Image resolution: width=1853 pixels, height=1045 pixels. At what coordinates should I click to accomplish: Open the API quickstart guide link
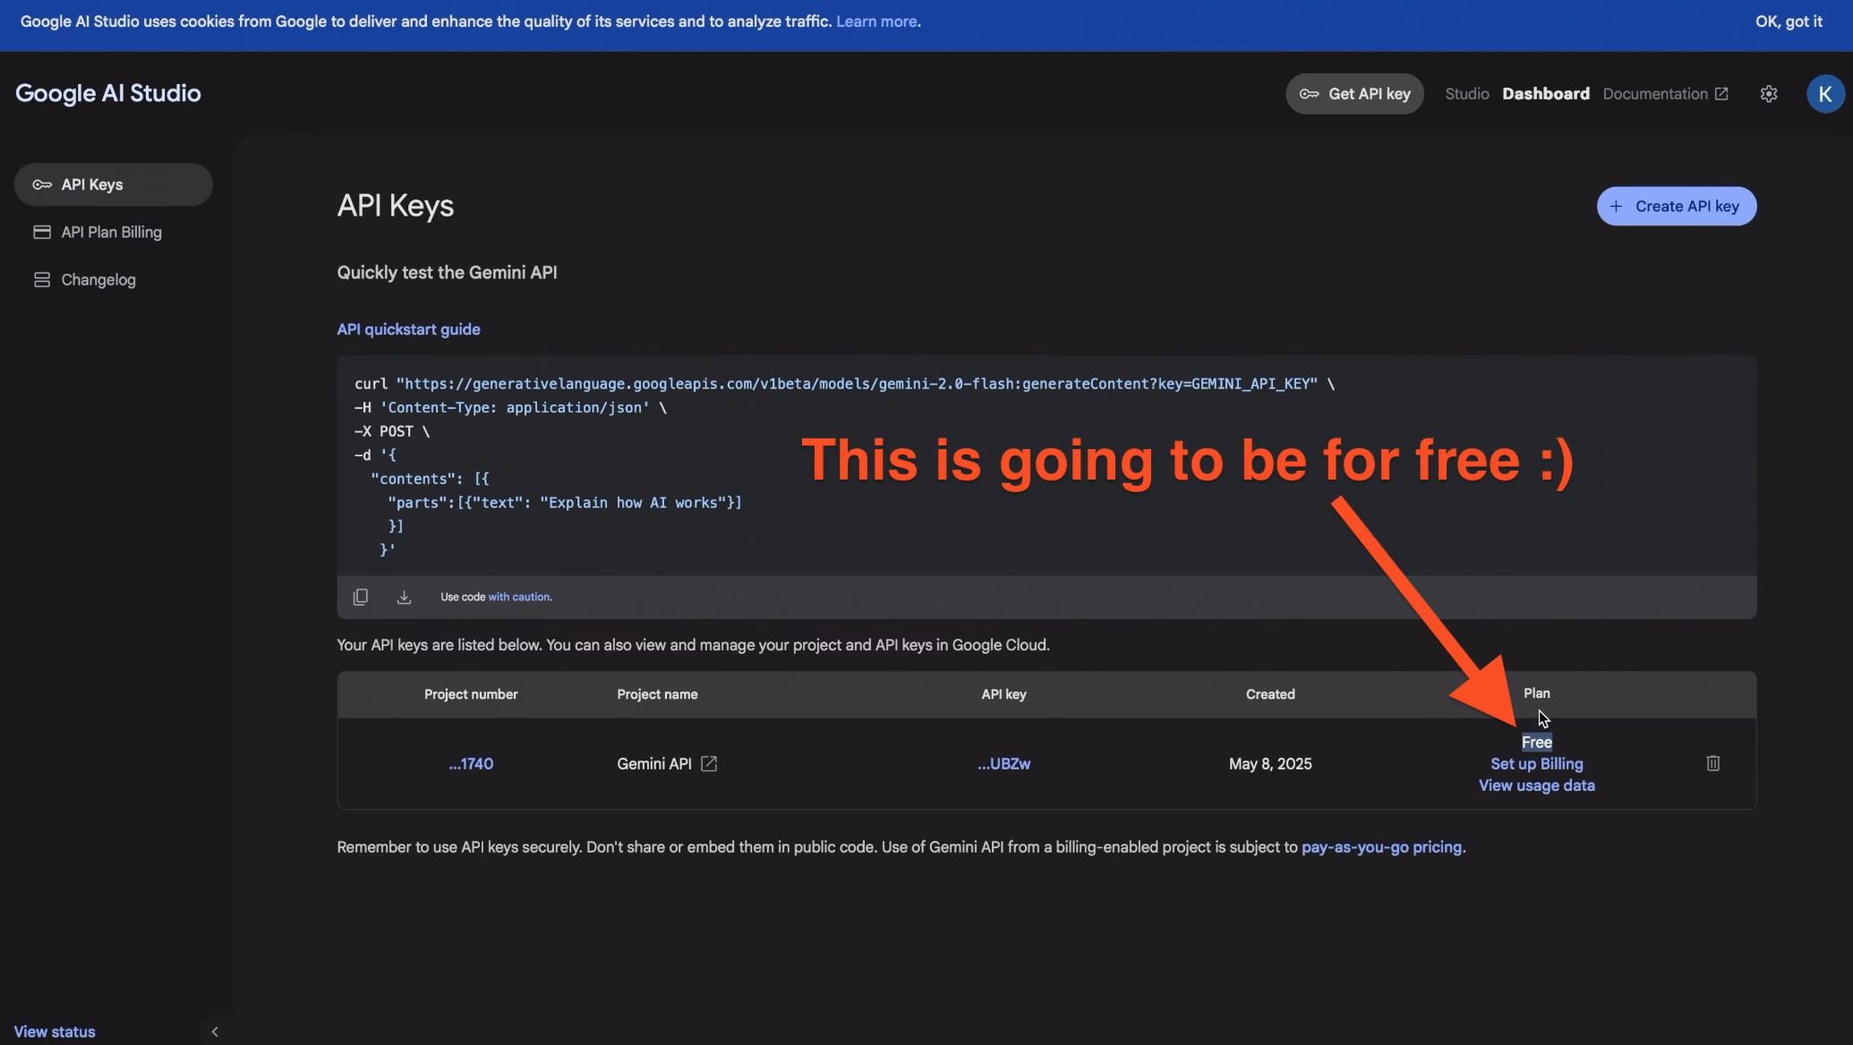coord(408,329)
